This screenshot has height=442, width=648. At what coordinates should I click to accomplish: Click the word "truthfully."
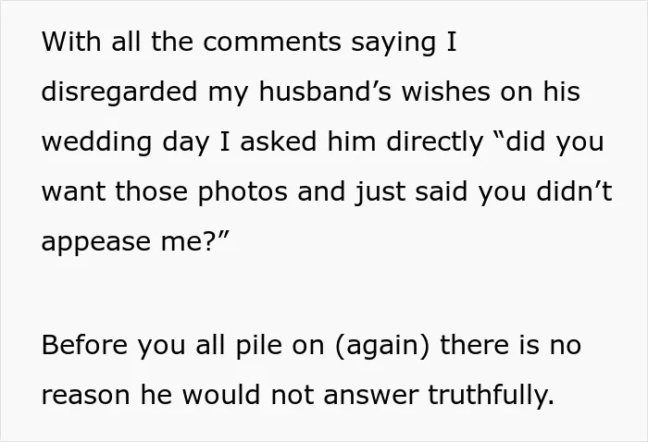[x=491, y=395]
